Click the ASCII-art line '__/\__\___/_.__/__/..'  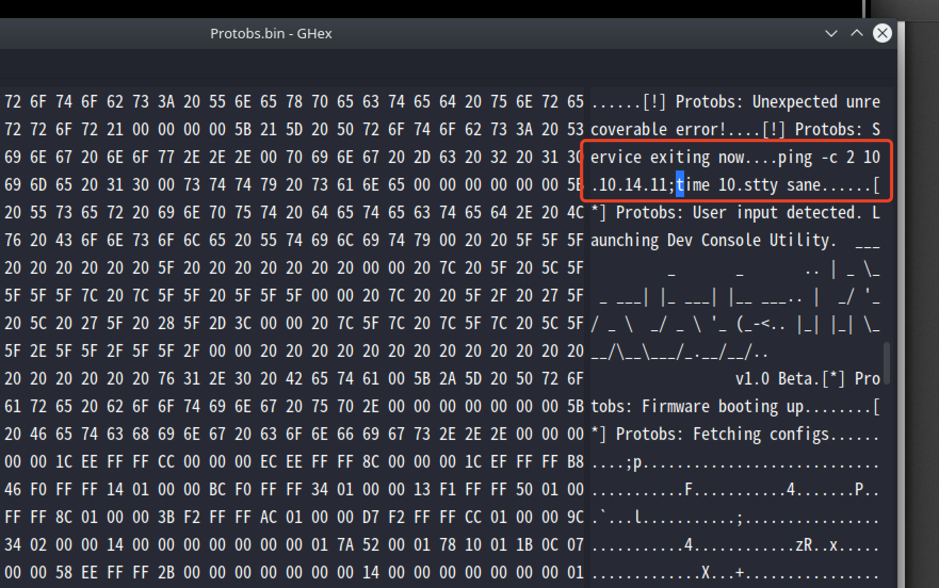click(x=680, y=351)
